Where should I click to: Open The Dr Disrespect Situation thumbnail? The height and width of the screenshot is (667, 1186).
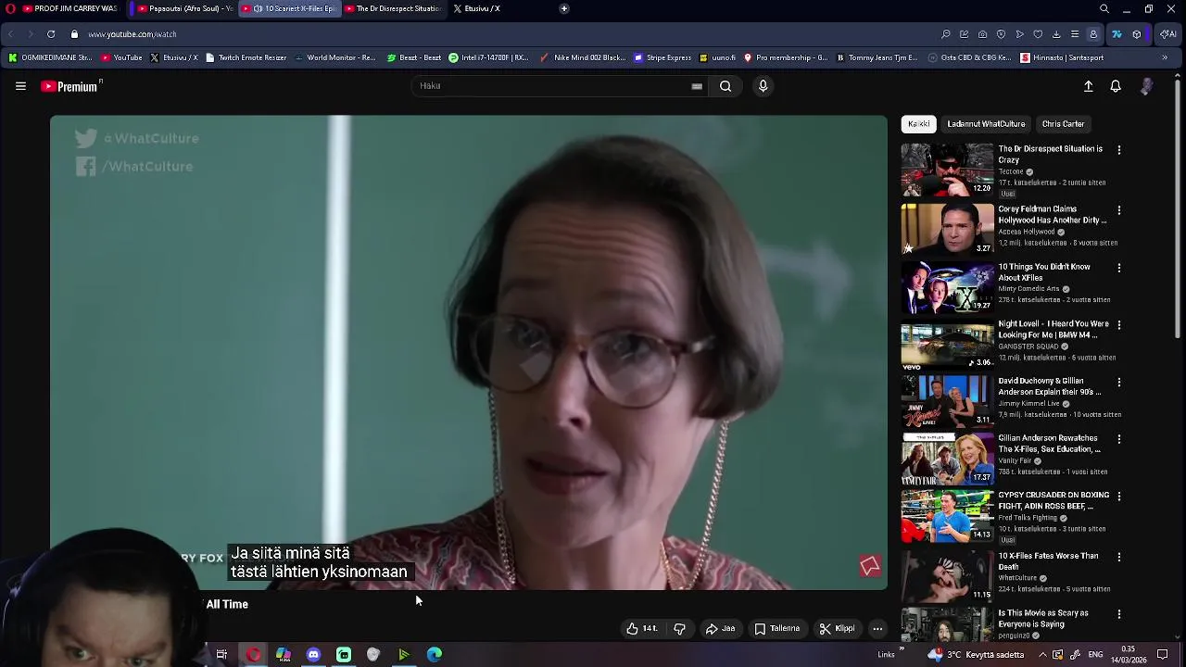pyautogui.click(x=947, y=169)
